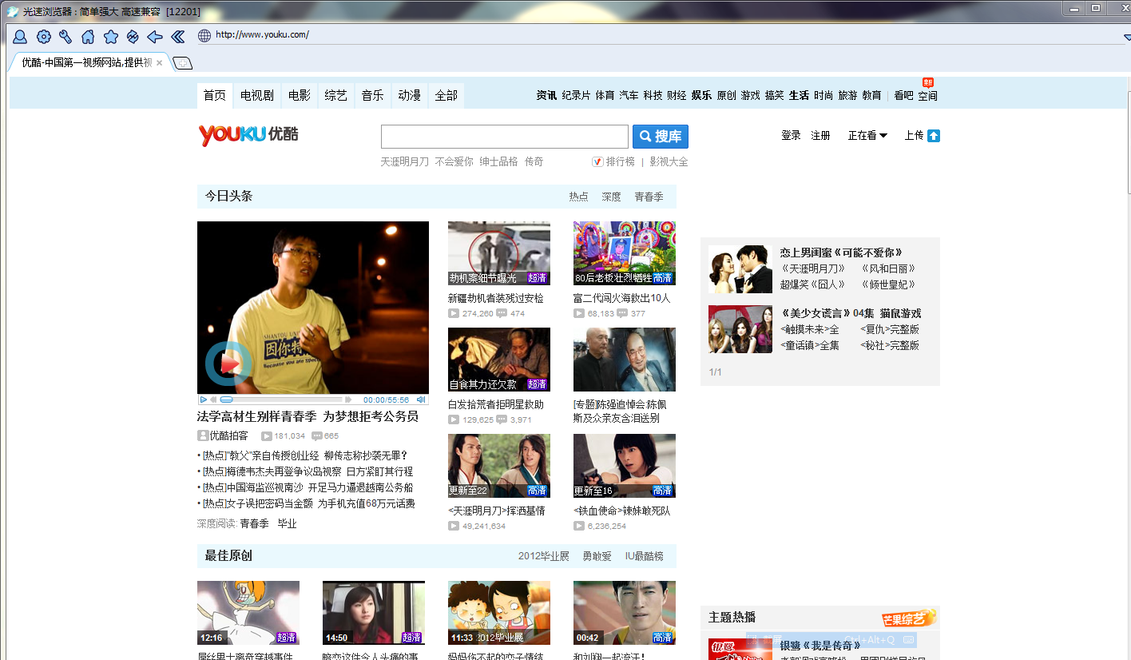
Task: Collapse the toolbar with the double-left chevron
Action: tap(177, 37)
